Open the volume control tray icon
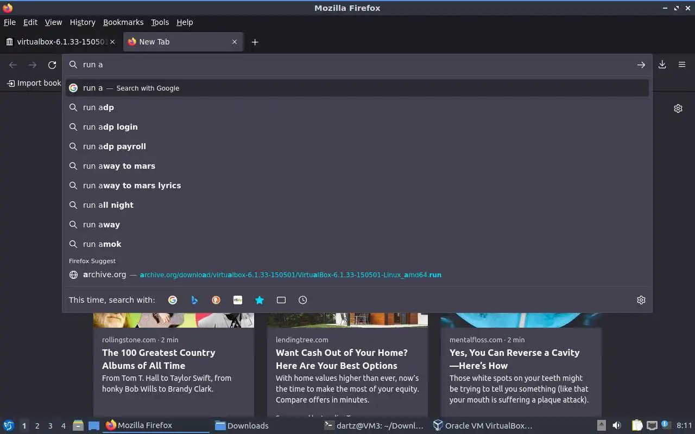Screen dimensions: 695x434 617,426
